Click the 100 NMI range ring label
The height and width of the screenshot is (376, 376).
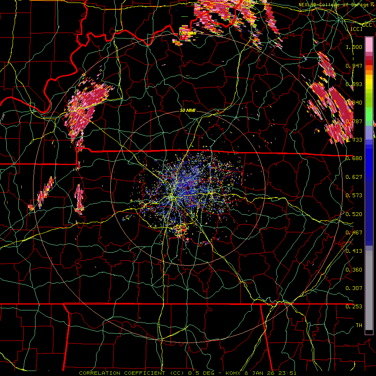(x=188, y=33)
